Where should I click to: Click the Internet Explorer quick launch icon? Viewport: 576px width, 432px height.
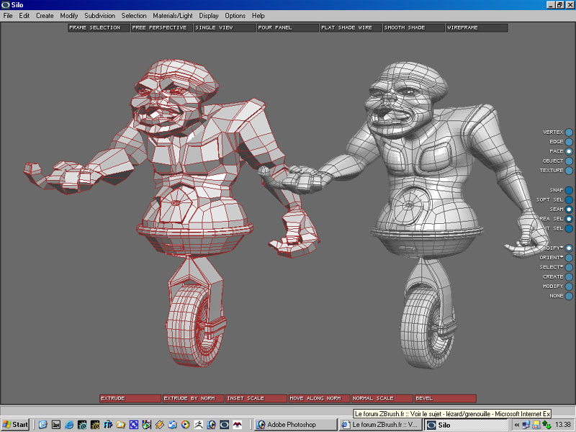tap(69, 425)
